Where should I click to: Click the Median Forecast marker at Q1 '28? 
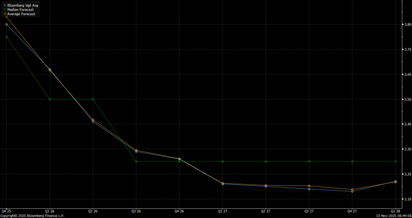click(396, 161)
